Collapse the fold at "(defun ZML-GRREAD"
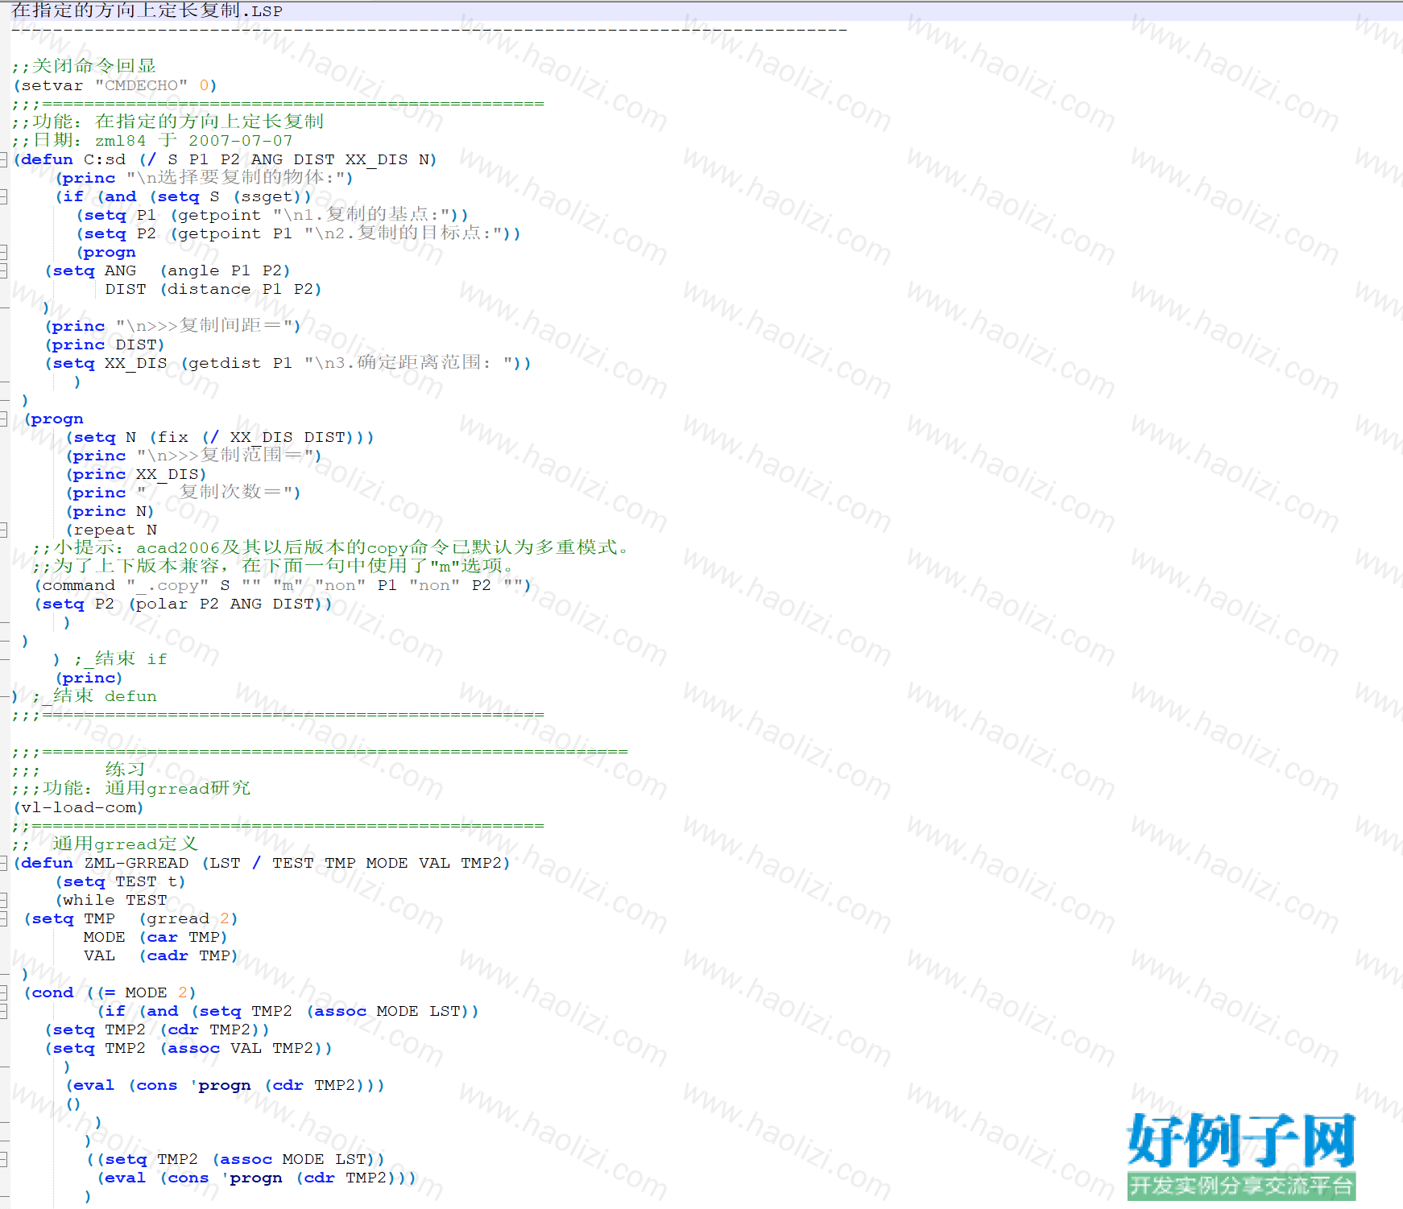1403x1209 pixels. 3,863
